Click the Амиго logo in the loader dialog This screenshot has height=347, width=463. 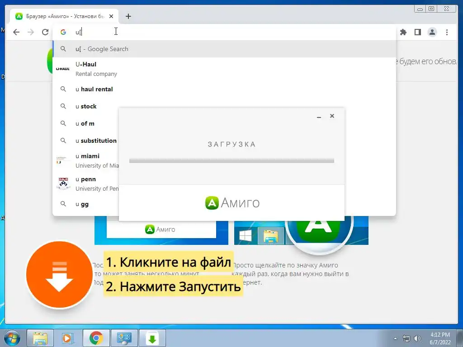pyautogui.click(x=232, y=203)
